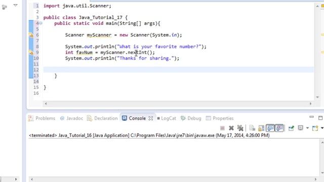This screenshot has height=182, width=324.
Task: Toggle Show Console When Standard Error Changes
Action: tap(279, 128)
